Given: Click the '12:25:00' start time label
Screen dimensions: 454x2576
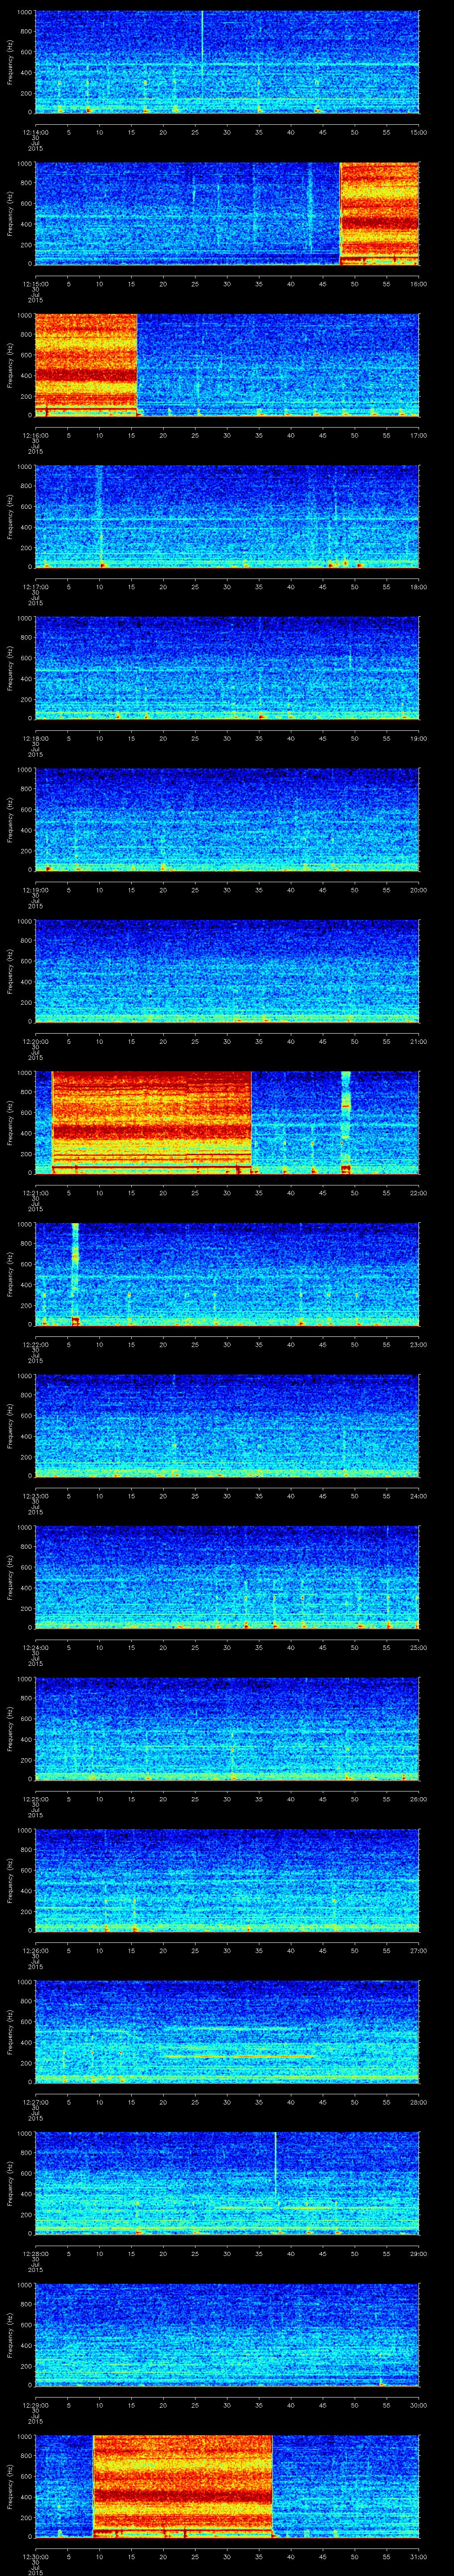Looking at the screenshot, I should point(35,1799).
